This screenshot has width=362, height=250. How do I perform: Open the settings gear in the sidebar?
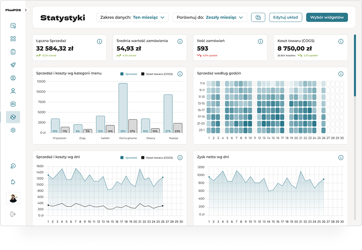coord(13,130)
